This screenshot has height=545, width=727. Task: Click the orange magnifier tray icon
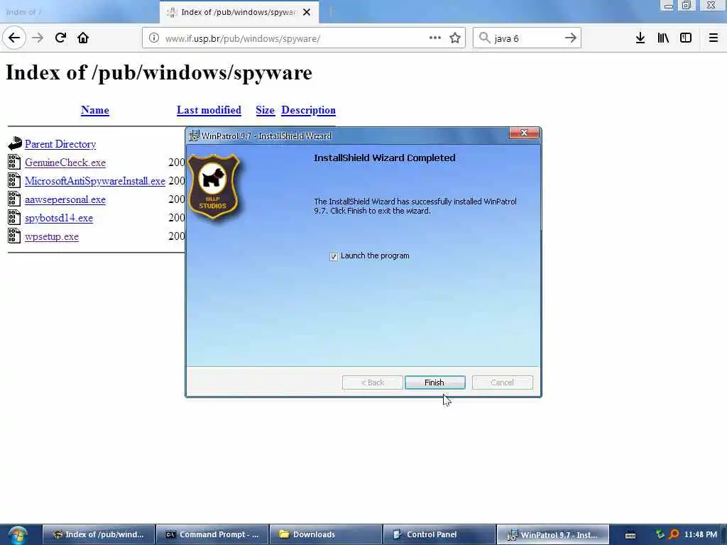(x=674, y=534)
